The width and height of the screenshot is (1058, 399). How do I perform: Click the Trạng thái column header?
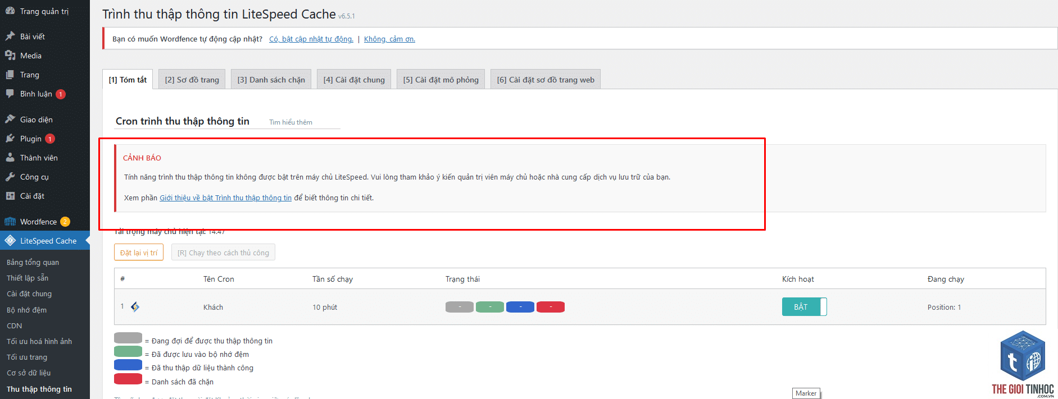(x=462, y=279)
